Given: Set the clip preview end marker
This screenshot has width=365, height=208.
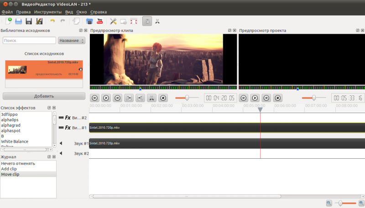Looking at the screenshot, I should click(x=140, y=98).
